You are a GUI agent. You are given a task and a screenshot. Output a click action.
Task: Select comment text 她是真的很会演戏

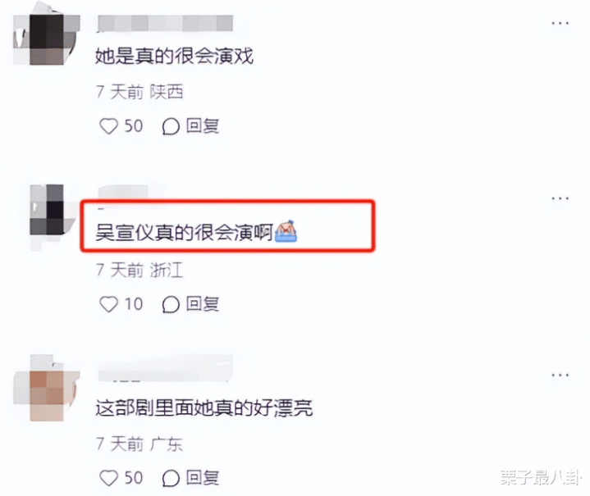point(174,56)
